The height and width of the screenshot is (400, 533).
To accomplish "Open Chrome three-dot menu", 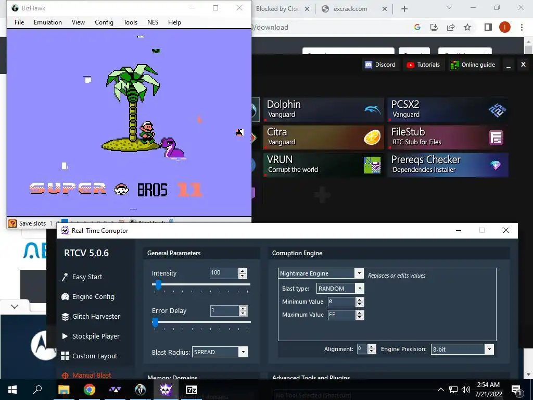I will pos(522,27).
